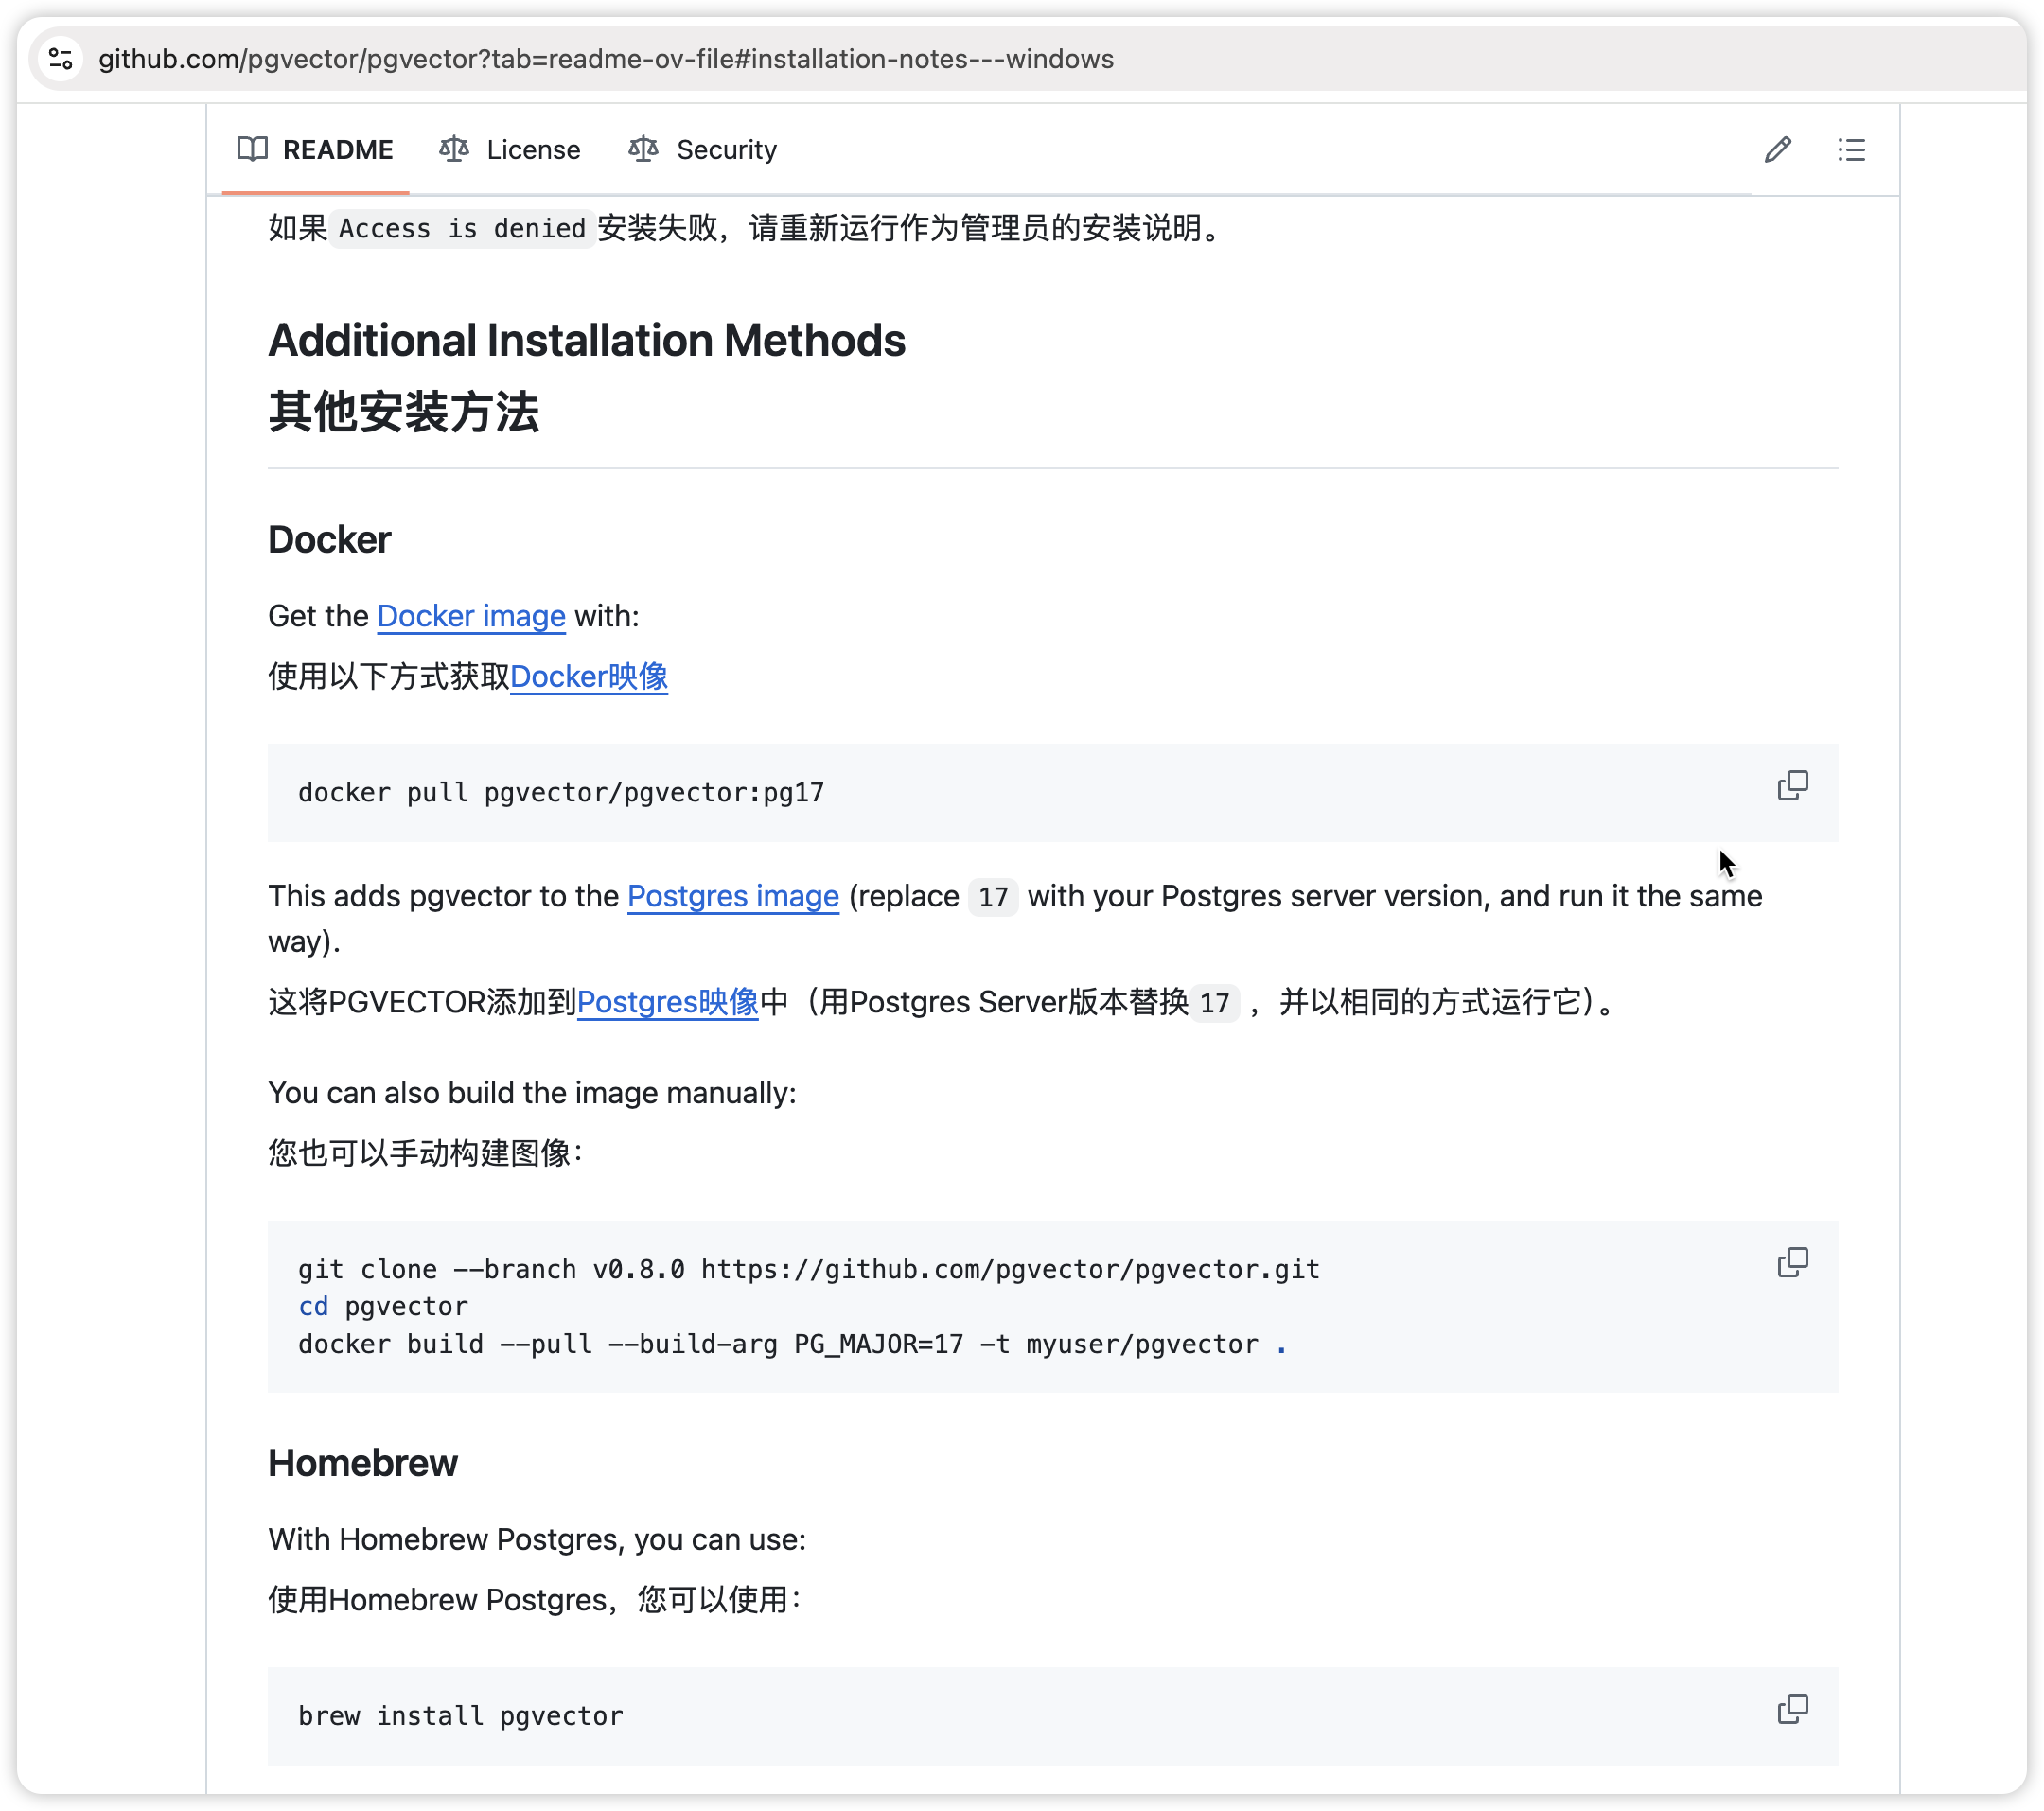Open the Security tab
The image size is (2044, 1811).
click(x=703, y=149)
